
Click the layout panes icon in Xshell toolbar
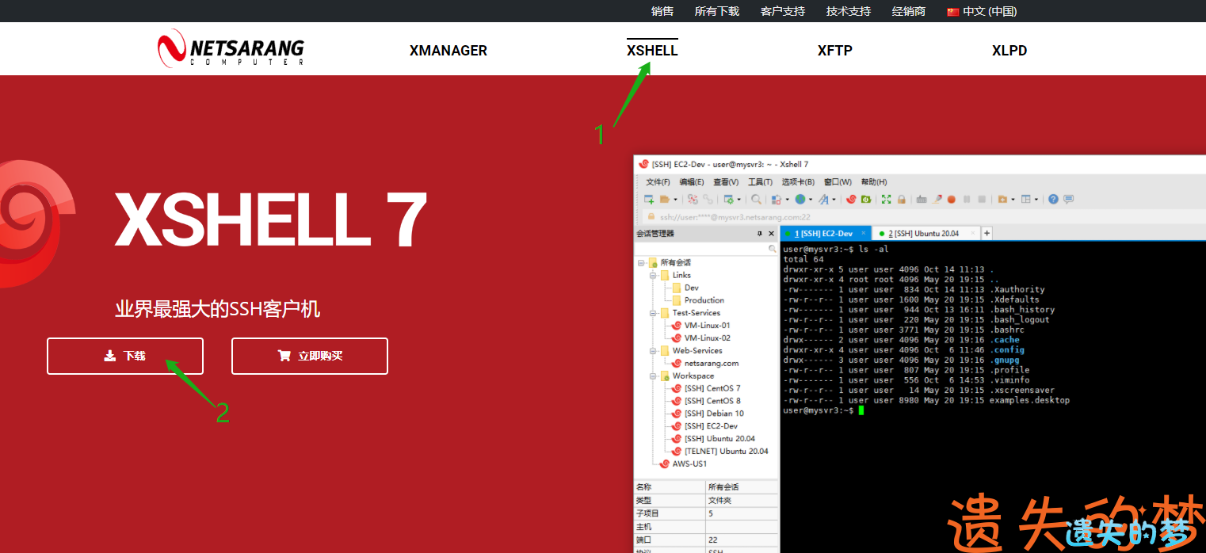click(1026, 199)
